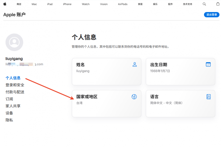The image size is (221, 147).
Task: Click the region value 台湾
Action: click(79, 103)
